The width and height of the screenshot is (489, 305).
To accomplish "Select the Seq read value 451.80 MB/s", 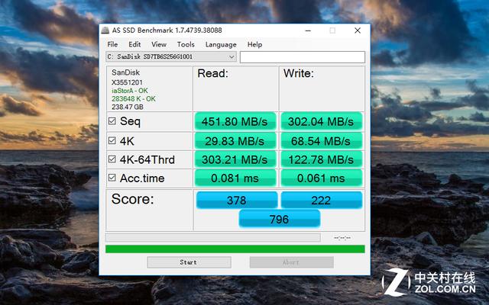I will pyautogui.click(x=235, y=121).
